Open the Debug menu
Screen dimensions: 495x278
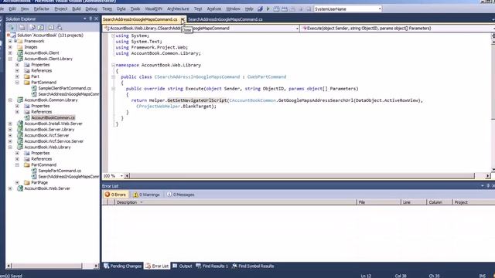[x=91, y=8]
